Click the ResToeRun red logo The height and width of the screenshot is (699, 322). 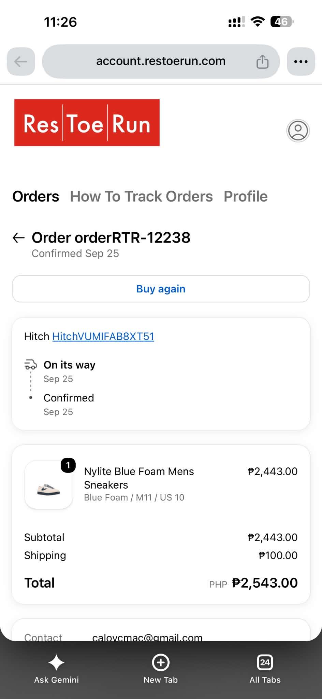point(87,123)
